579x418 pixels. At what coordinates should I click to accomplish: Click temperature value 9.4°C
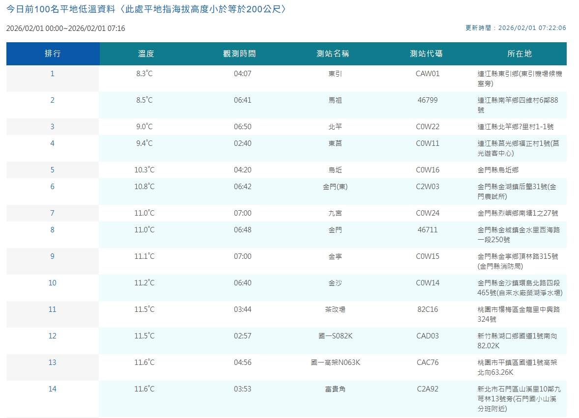pos(145,143)
